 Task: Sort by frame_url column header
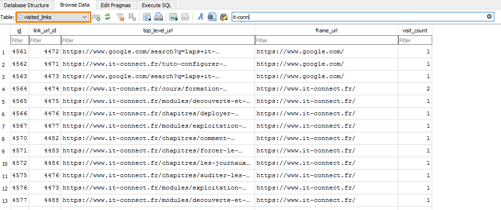pos(327,30)
